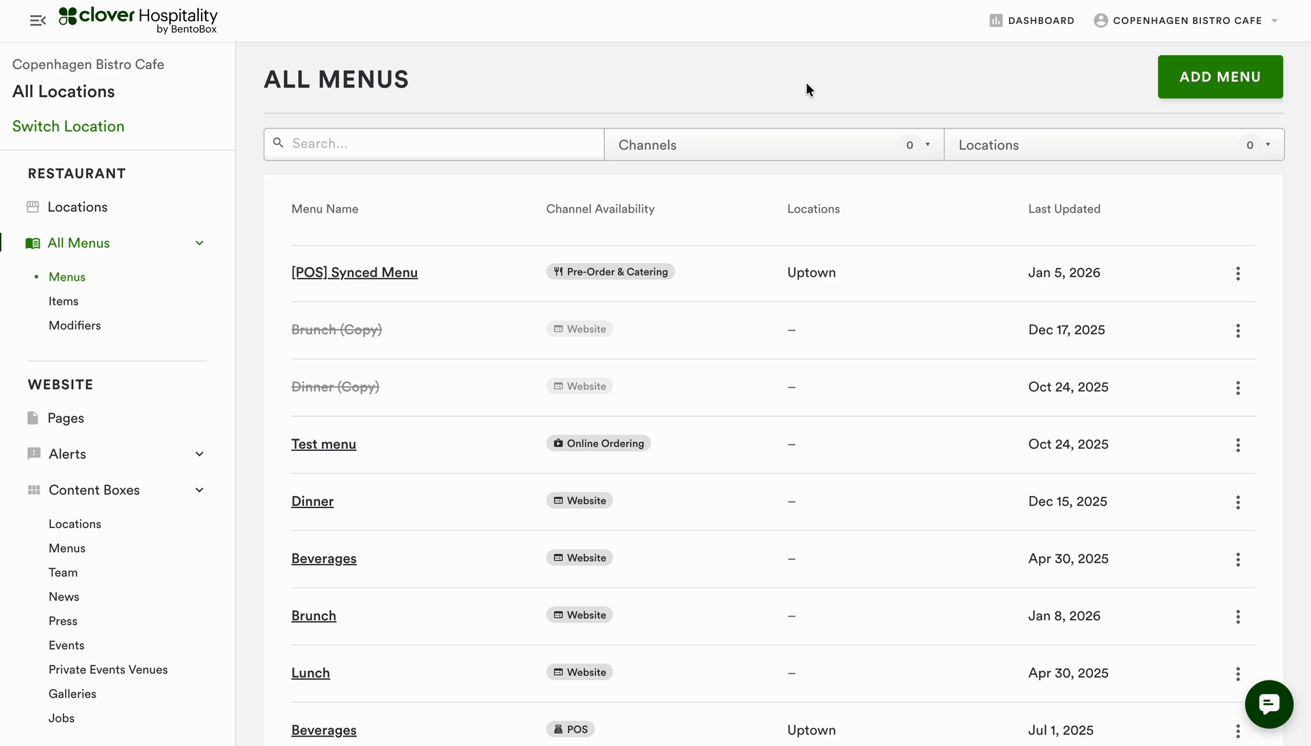The width and height of the screenshot is (1311, 746).
Task: Click the account avatar icon
Action: coord(1100,20)
